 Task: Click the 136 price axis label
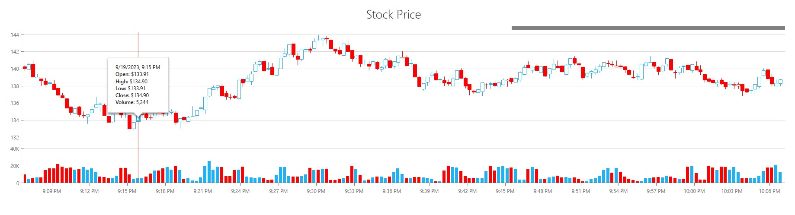pos(15,103)
